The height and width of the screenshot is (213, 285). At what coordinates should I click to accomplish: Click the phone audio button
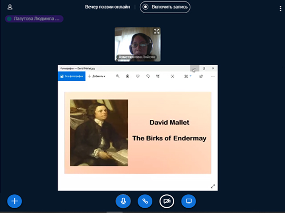145,201
